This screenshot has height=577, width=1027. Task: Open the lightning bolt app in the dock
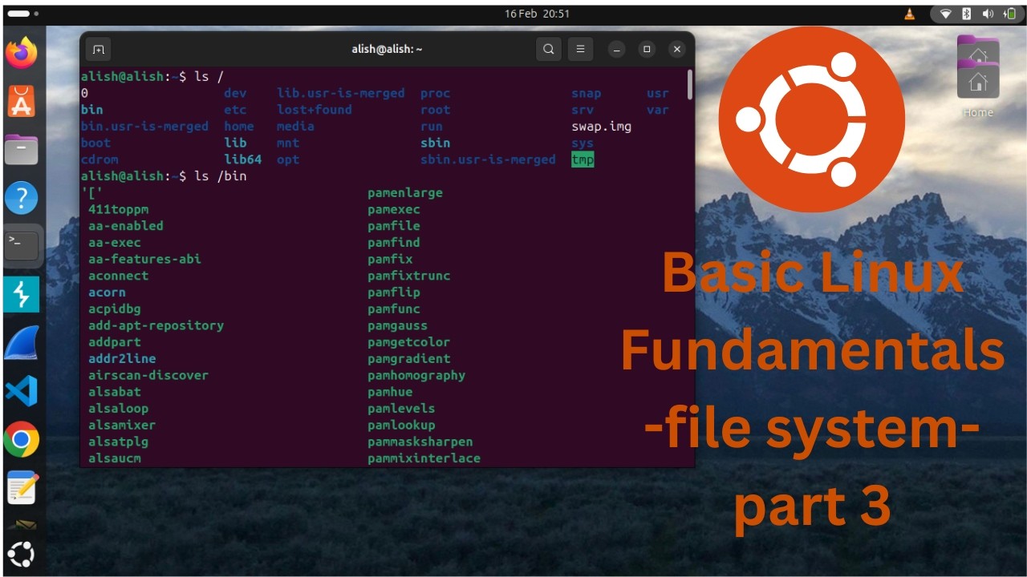[22, 295]
